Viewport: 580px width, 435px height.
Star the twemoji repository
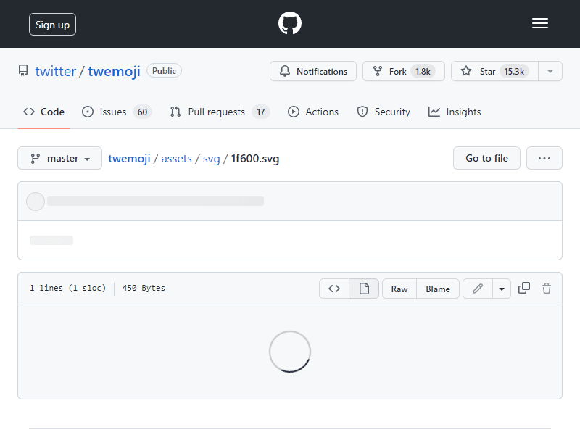pos(494,71)
